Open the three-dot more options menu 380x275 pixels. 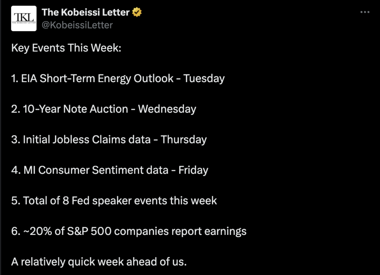pos(365,12)
